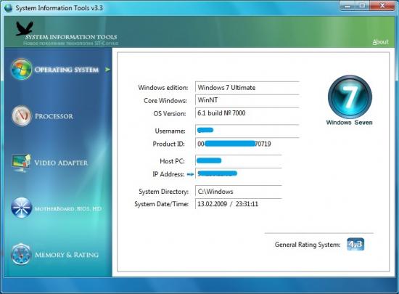The height and width of the screenshot is (294, 399).
Task: Click the 'Username:' label
Action: pos(170,131)
